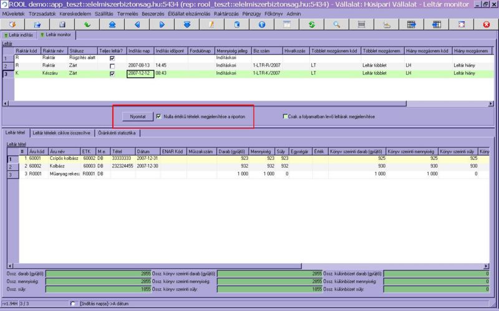Go to next record with right arrow

click(x=162, y=24)
